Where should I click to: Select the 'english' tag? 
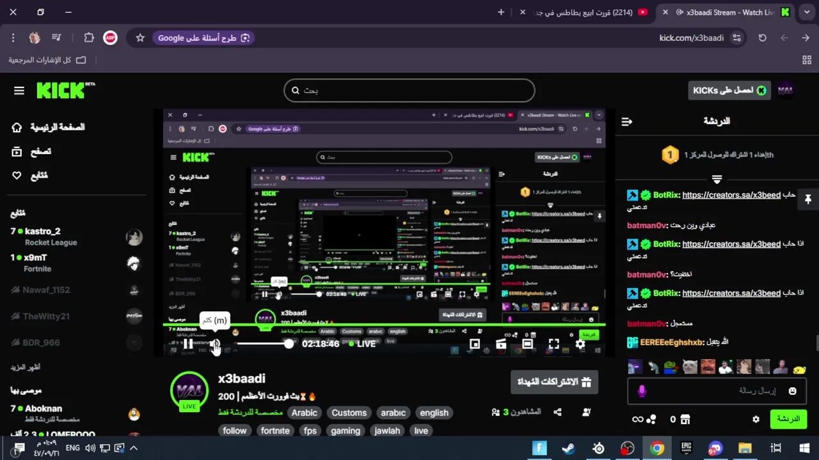(x=434, y=413)
